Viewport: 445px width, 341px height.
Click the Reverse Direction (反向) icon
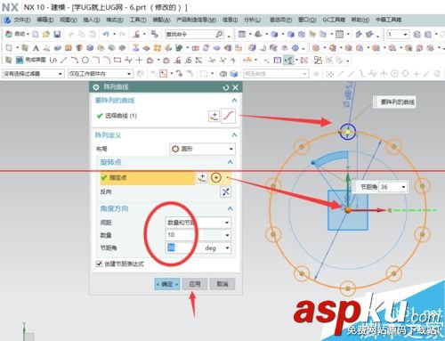click(x=226, y=191)
